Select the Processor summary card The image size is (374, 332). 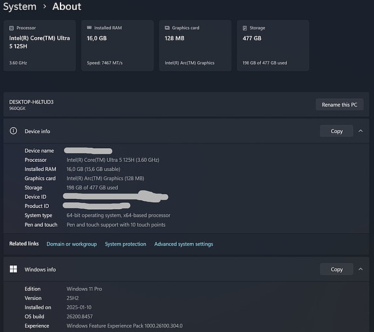pyautogui.click(x=40, y=45)
